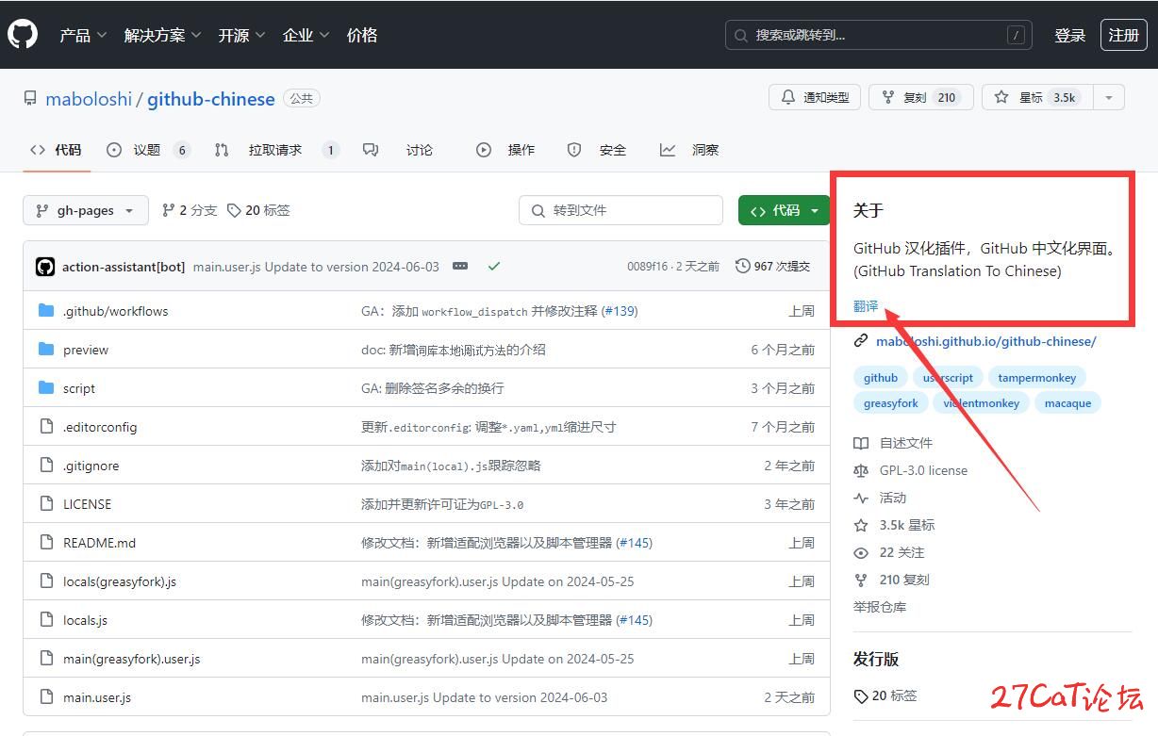The image size is (1158, 736).
Task: Open the action-assistant[bot] author link
Action: point(124,267)
